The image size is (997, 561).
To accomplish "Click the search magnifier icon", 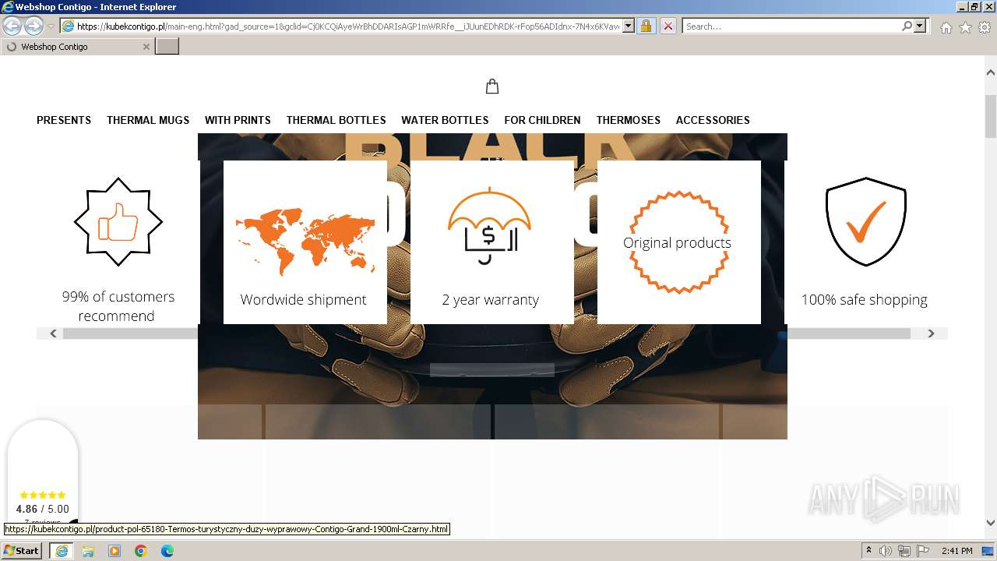I will click(x=907, y=26).
